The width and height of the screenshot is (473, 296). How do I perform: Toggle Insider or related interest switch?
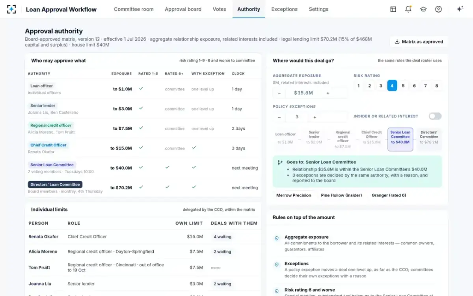click(x=435, y=116)
